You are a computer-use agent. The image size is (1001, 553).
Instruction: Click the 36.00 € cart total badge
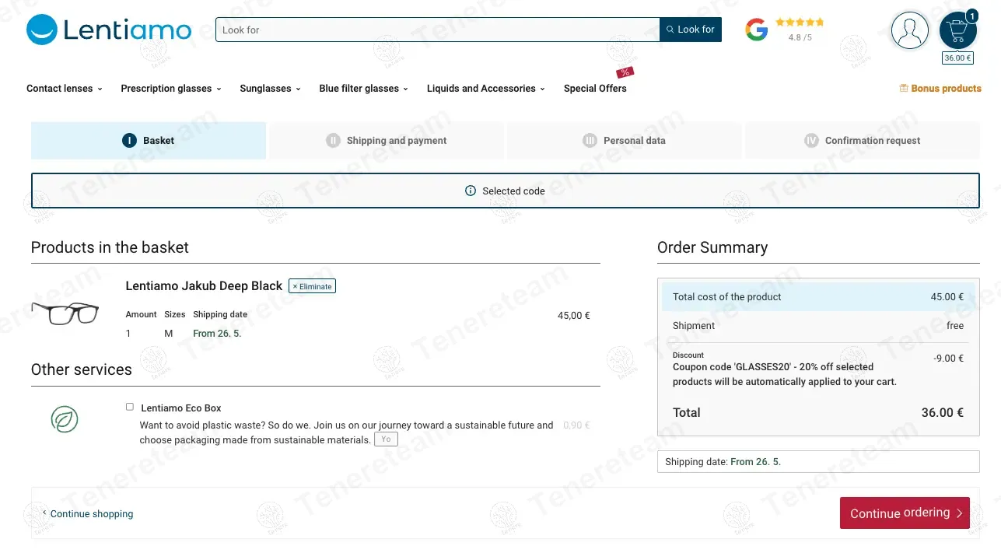point(957,58)
